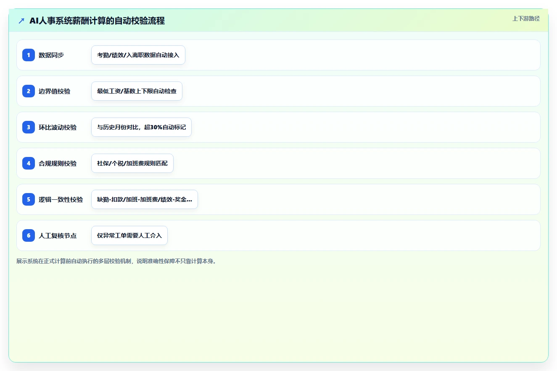The height and width of the screenshot is (371, 557).
Task: Open the 社保/个税/加班费规则匹配 chip
Action: (132, 163)
